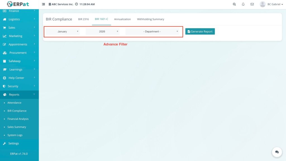Click the Settings wrench icon
Image resolution: width=286 pixels, height=161 pixels.
[x=4, y=143]
